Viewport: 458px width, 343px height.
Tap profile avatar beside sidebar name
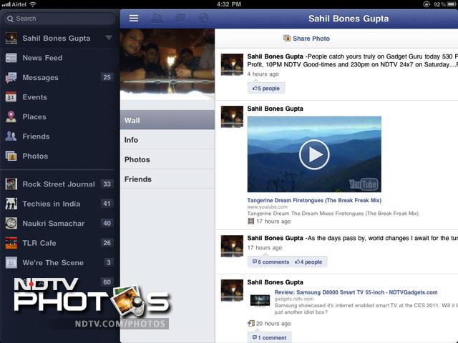pyautogui.click(x=11, y=38)
